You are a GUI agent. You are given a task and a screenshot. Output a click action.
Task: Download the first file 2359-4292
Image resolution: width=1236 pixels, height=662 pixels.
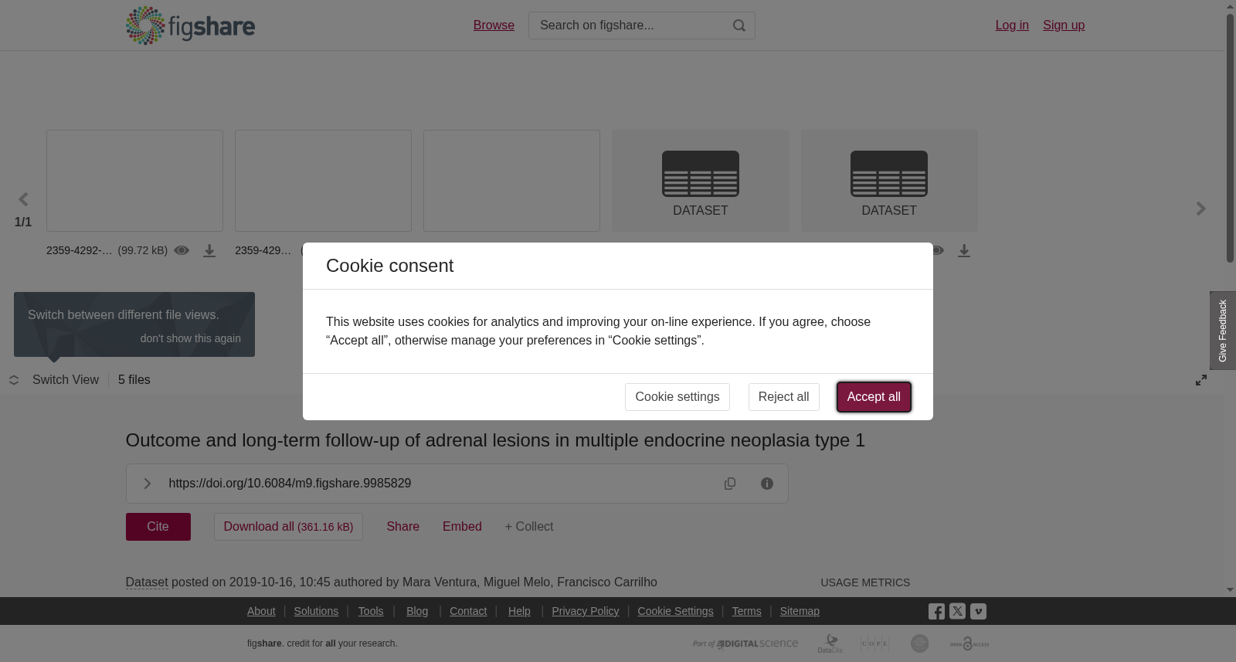(209, 251)
